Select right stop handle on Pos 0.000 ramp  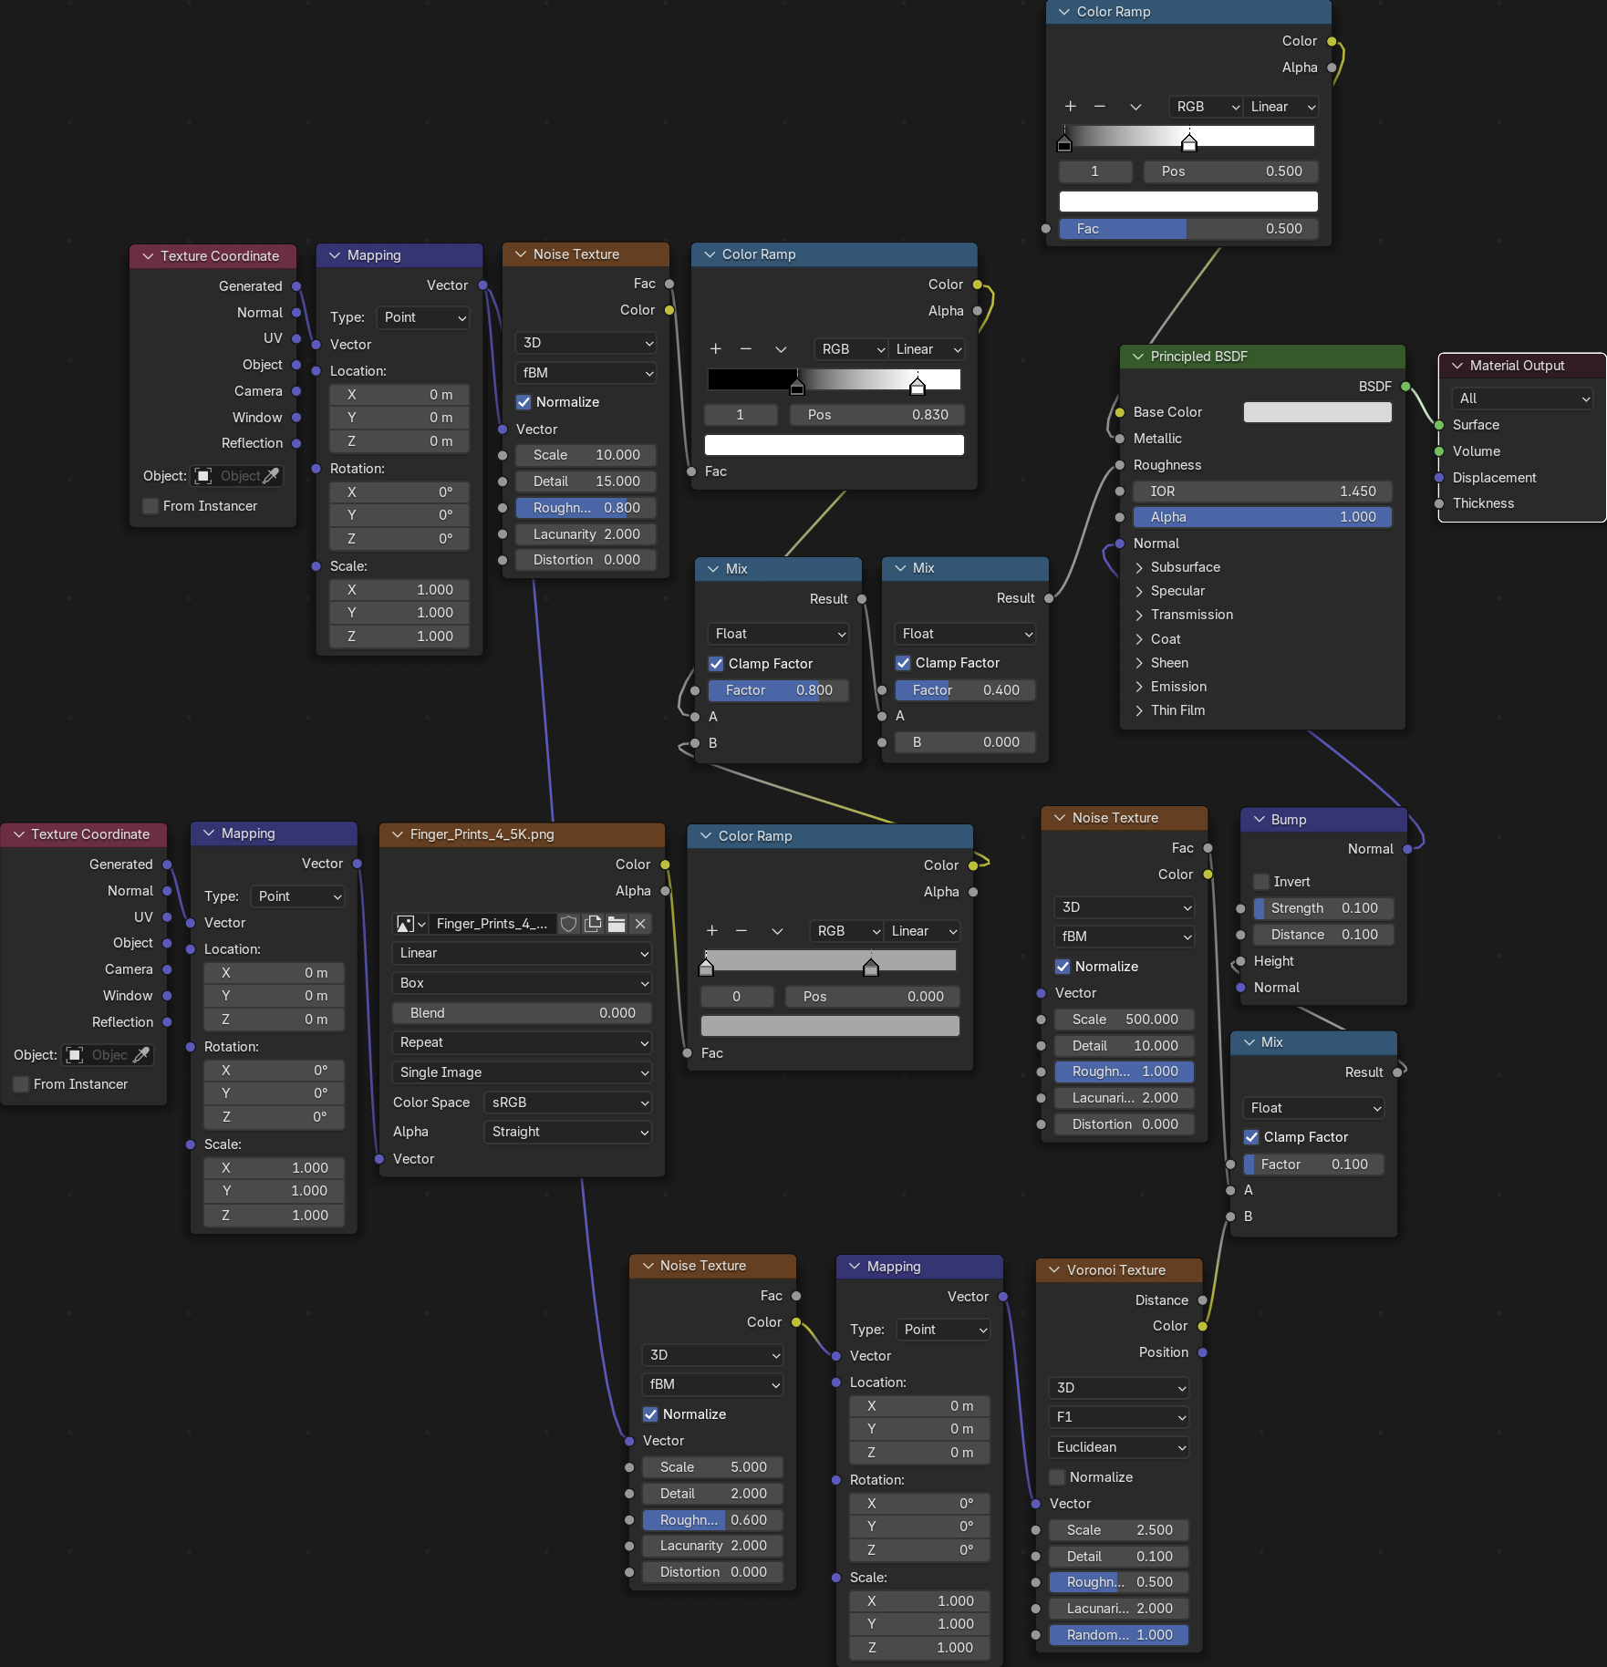(871, 967)
